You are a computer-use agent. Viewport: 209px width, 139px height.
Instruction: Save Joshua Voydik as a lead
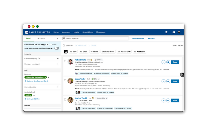175,101
